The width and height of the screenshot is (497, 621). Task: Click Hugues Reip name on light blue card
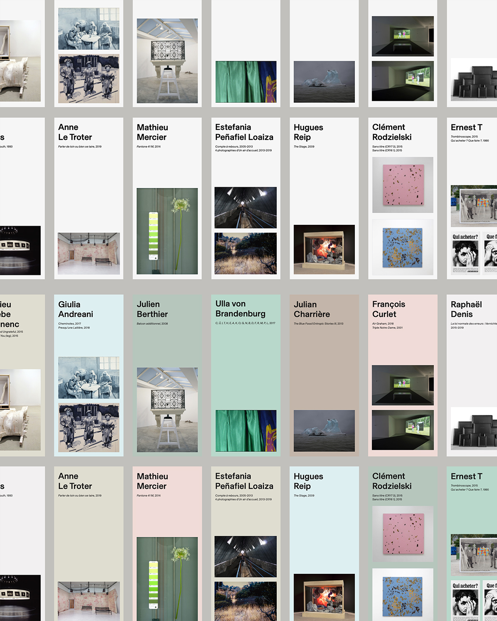click(308, 481)
